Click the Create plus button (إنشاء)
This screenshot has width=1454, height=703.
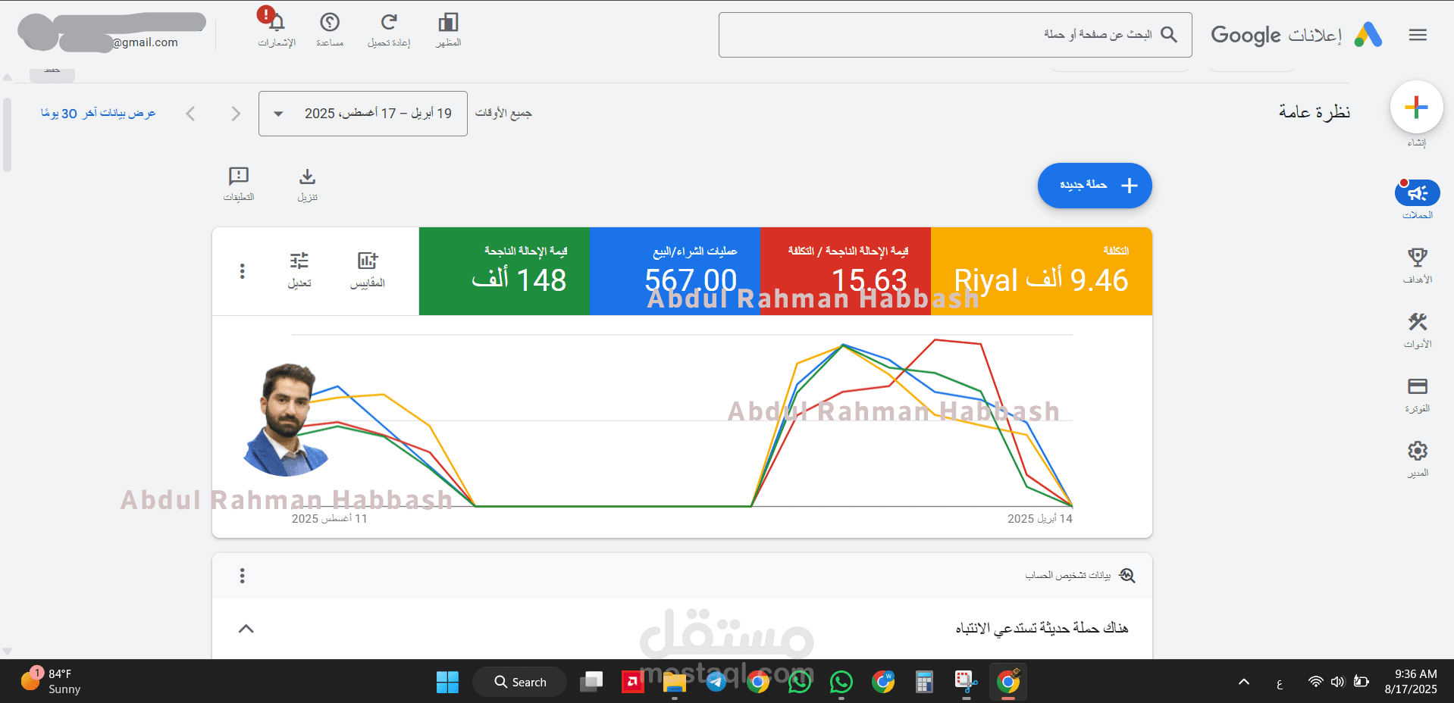click(1416, 107)
